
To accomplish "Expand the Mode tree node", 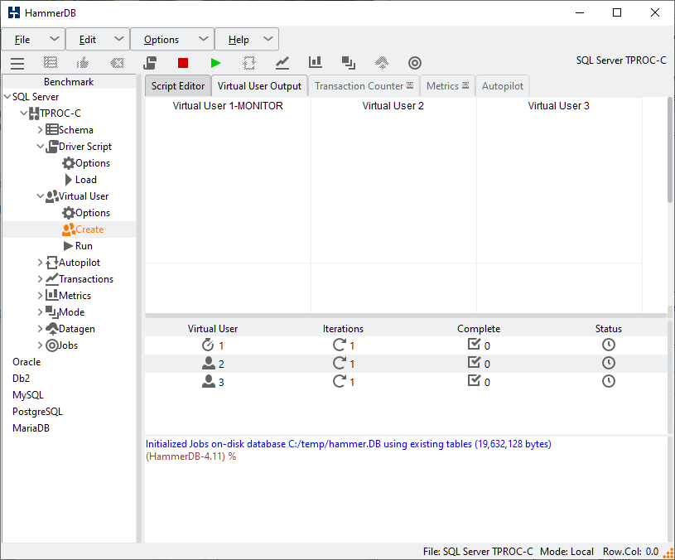I will pyautogui.click(x=40, y=312).
